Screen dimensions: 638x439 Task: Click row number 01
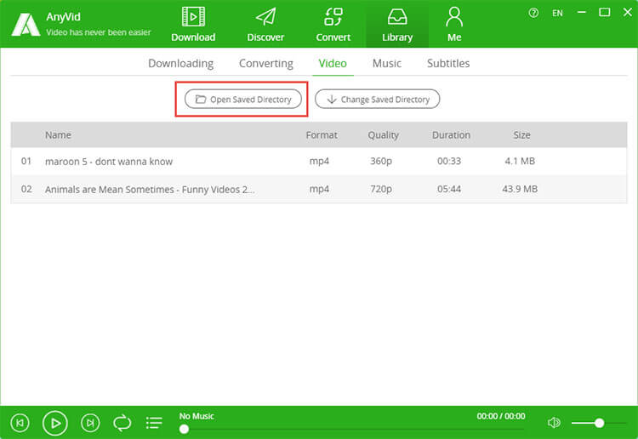pyautogui.click(x=26, y=161)
